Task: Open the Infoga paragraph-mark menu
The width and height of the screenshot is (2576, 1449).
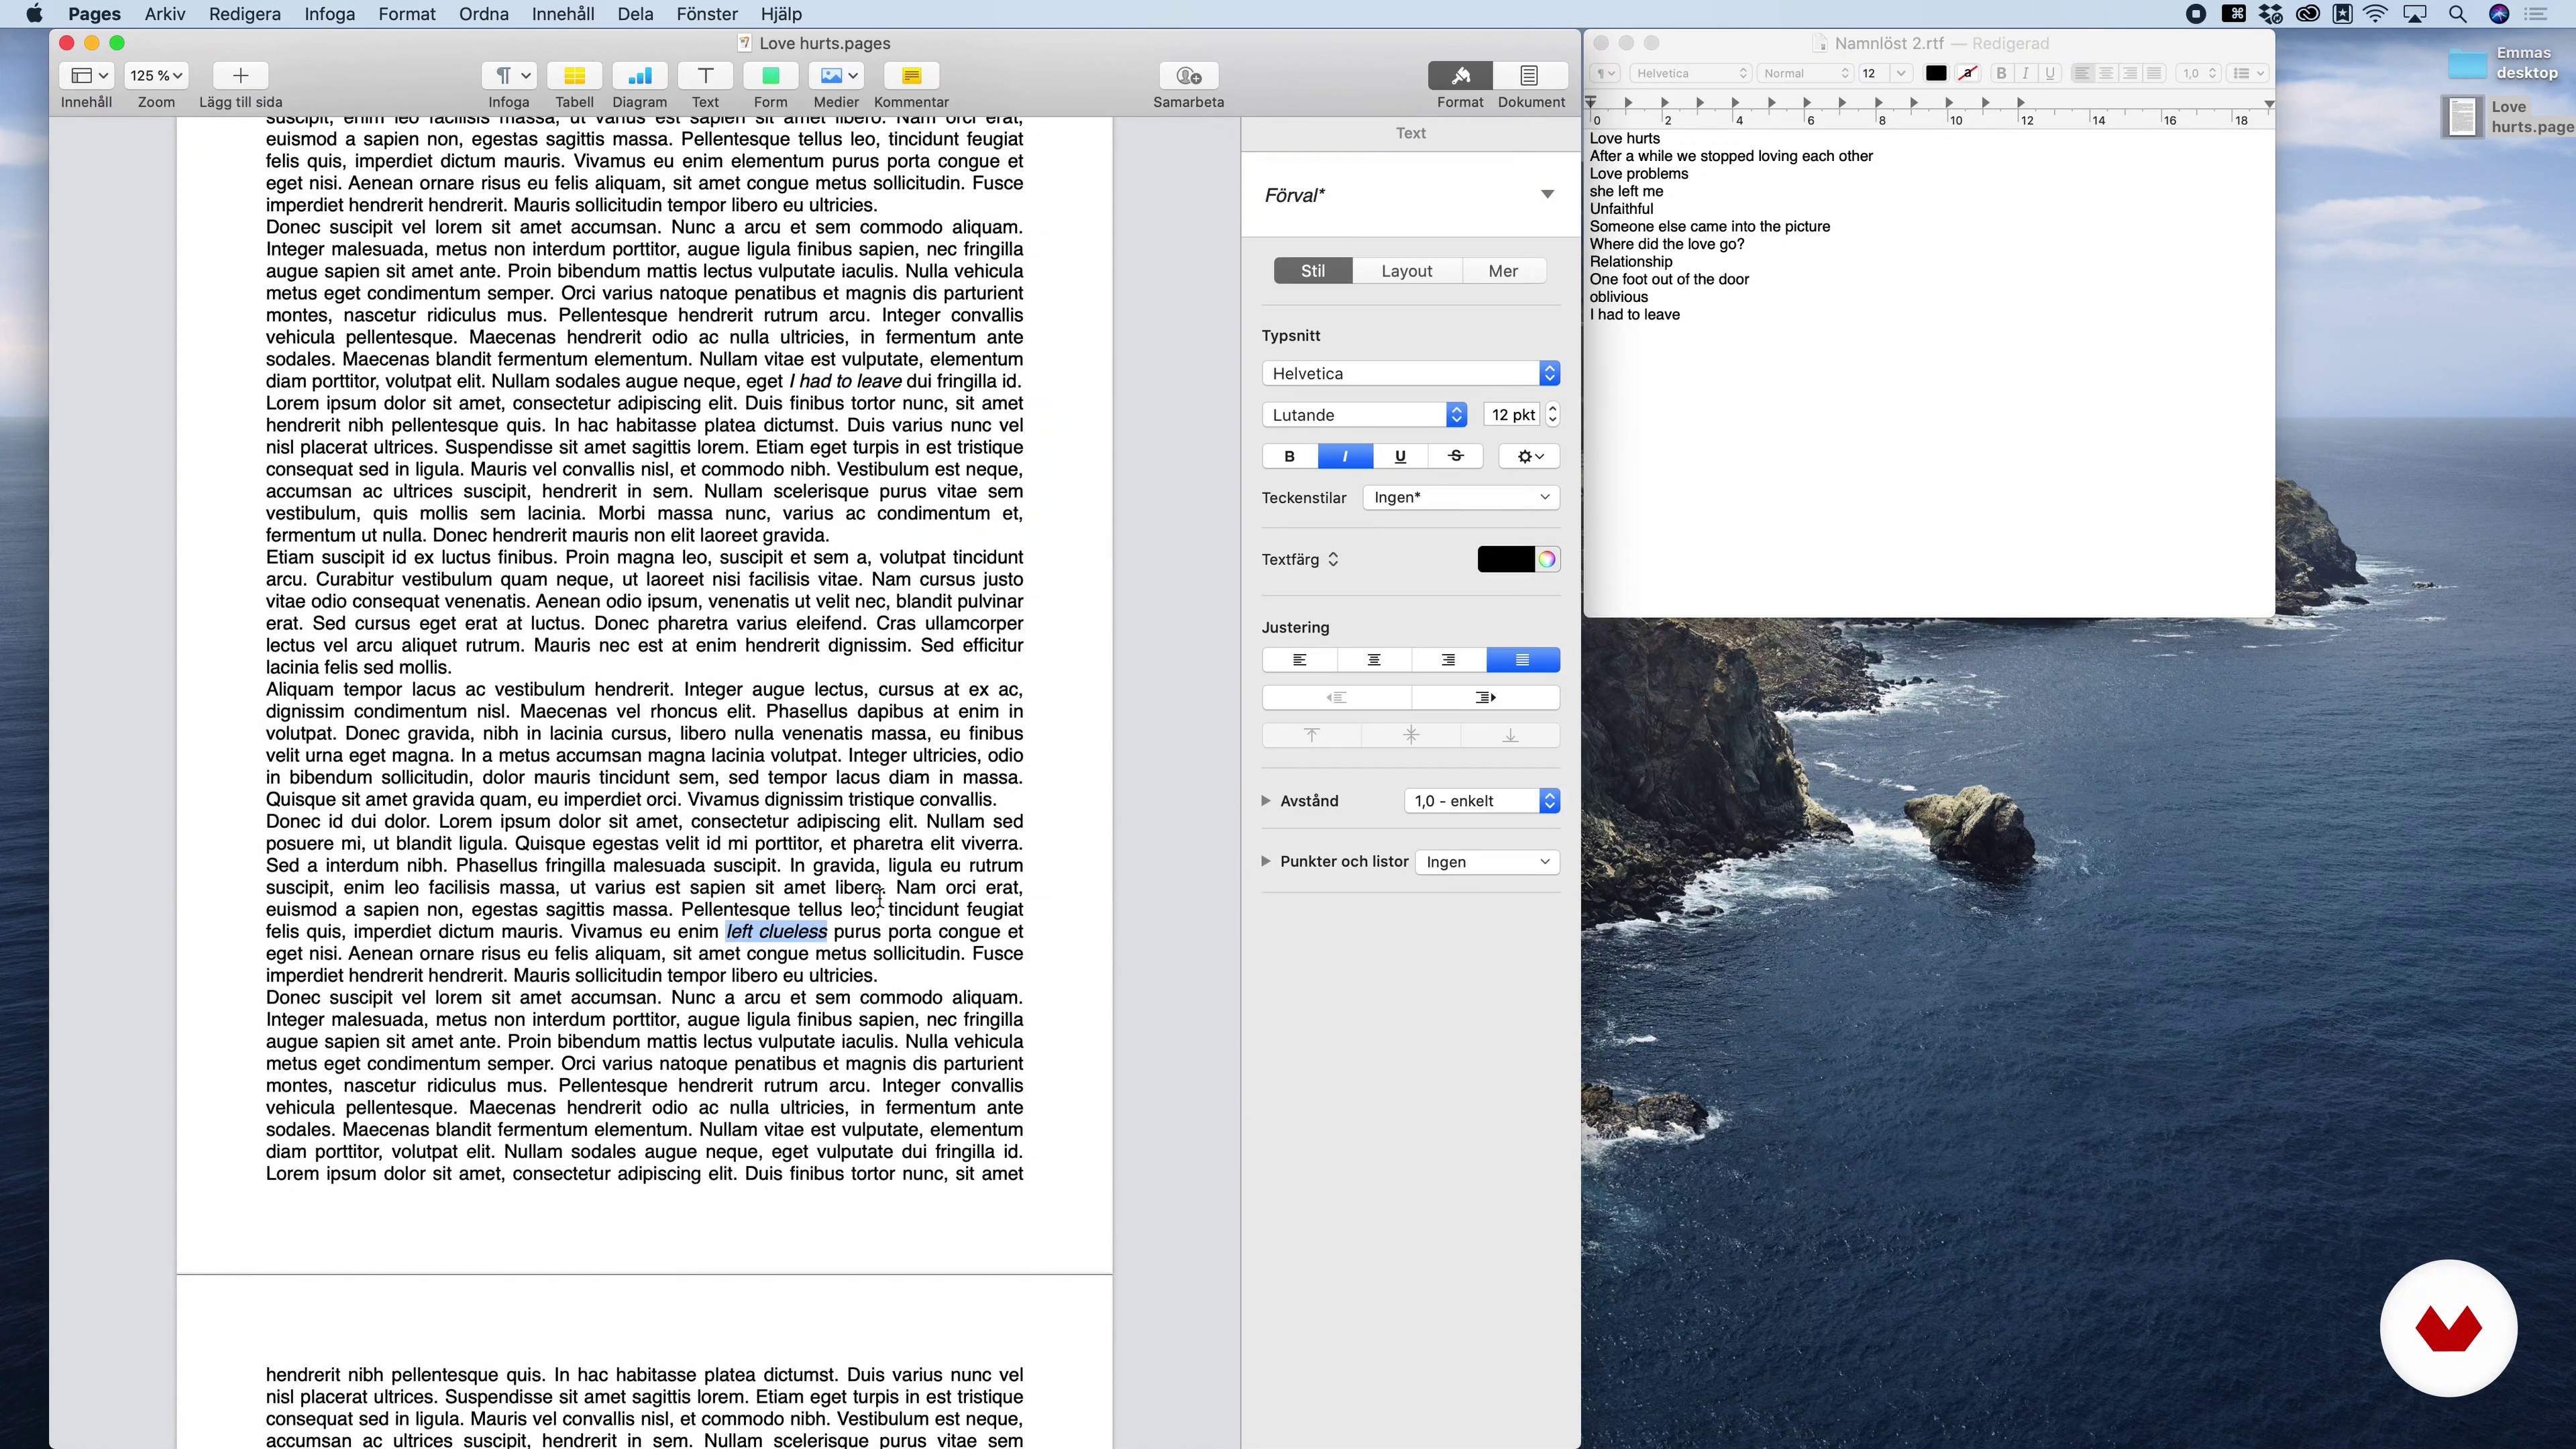Action: pos(509,76)
